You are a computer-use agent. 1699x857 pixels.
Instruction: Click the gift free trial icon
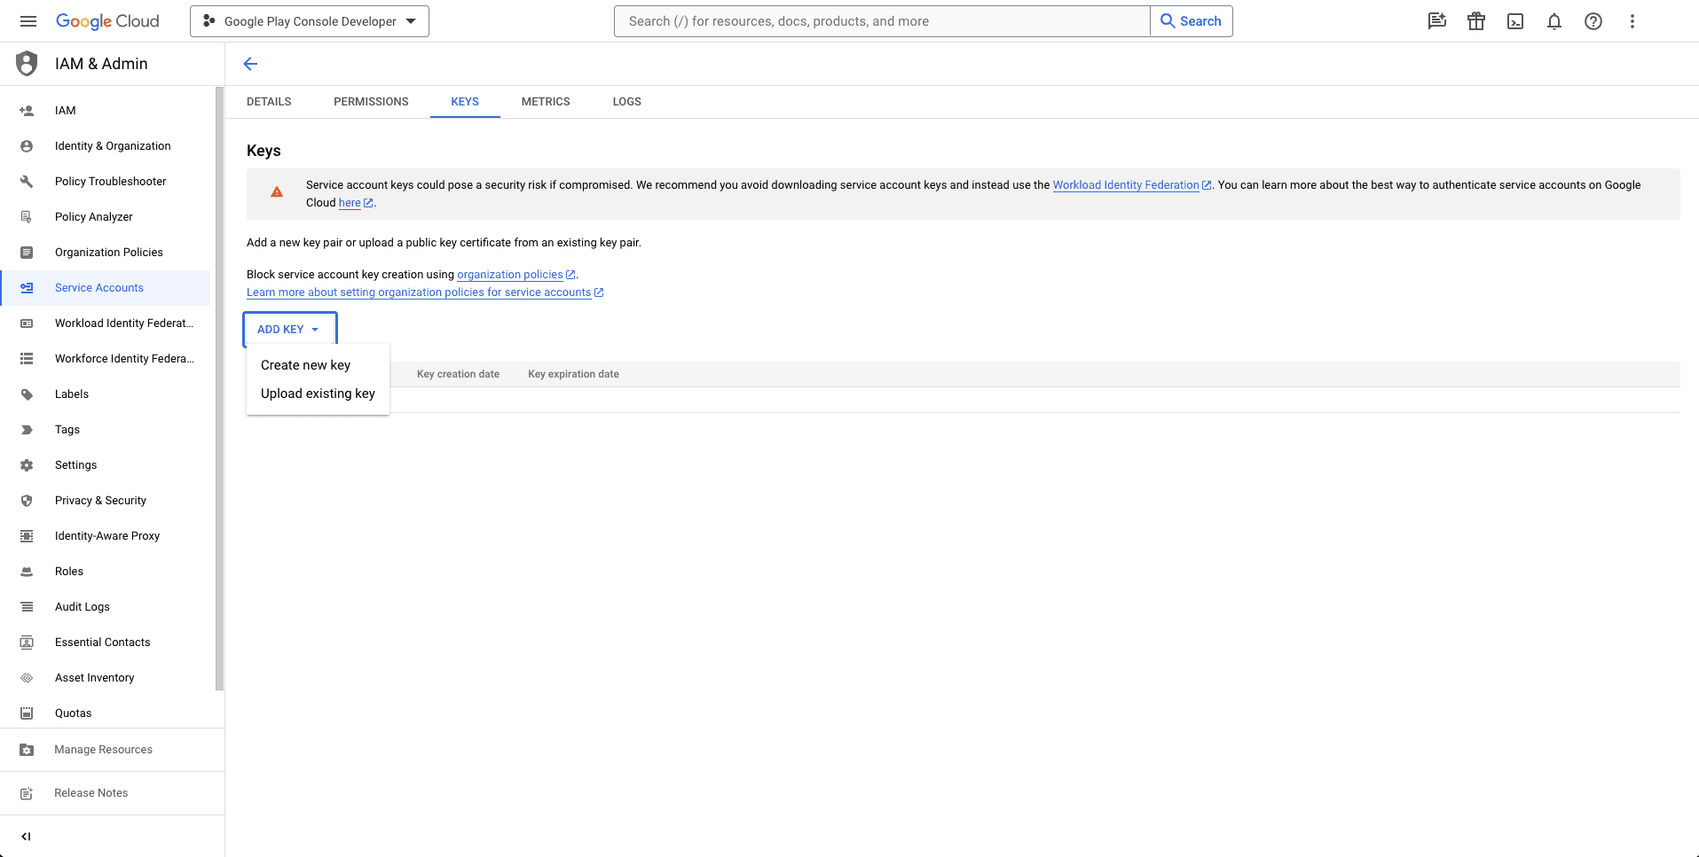click(1476, 21)
